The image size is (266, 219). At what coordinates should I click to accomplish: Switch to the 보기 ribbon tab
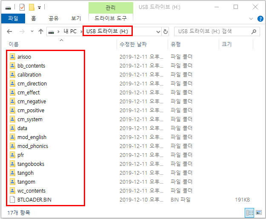[x=76, y=18]
